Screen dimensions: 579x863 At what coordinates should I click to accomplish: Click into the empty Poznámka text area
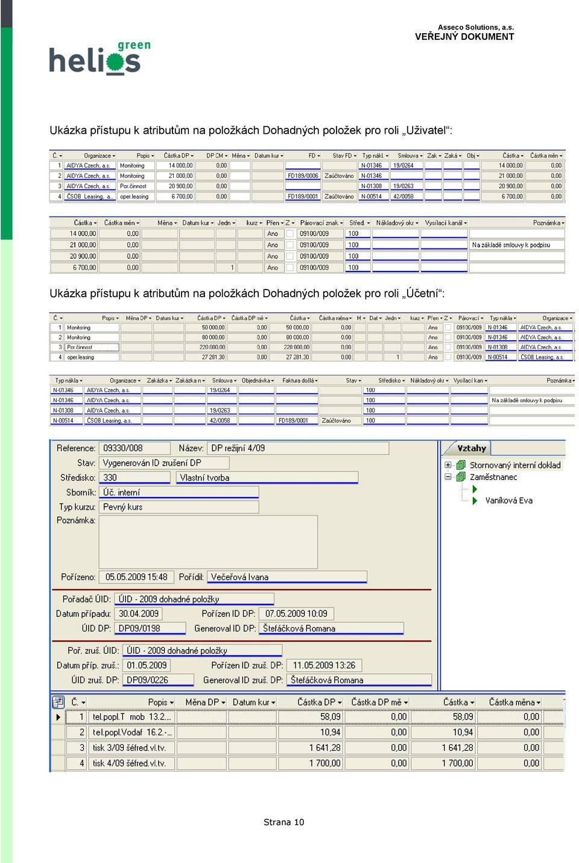208,542
